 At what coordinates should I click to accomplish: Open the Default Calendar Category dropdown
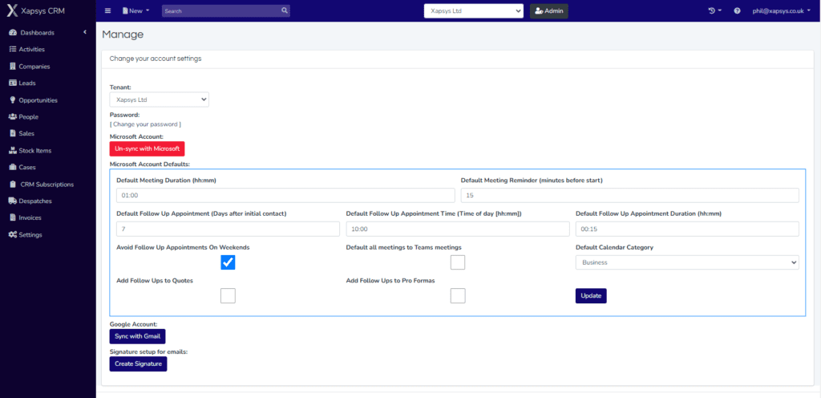686,262
